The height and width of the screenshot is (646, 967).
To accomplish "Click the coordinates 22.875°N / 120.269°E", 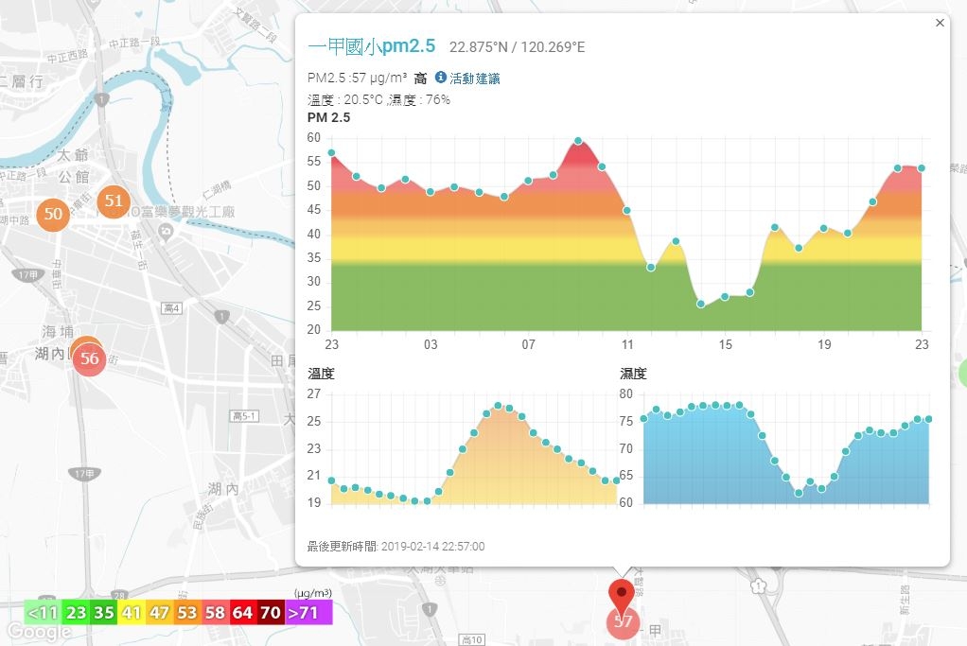I will coord(517,47).
